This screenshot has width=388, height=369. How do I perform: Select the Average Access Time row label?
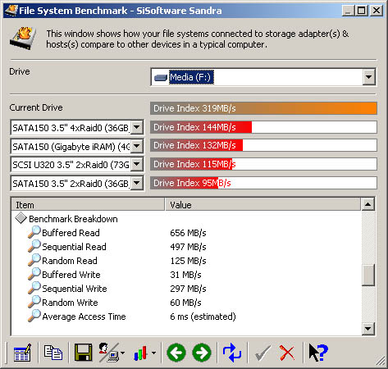point(84,317)
